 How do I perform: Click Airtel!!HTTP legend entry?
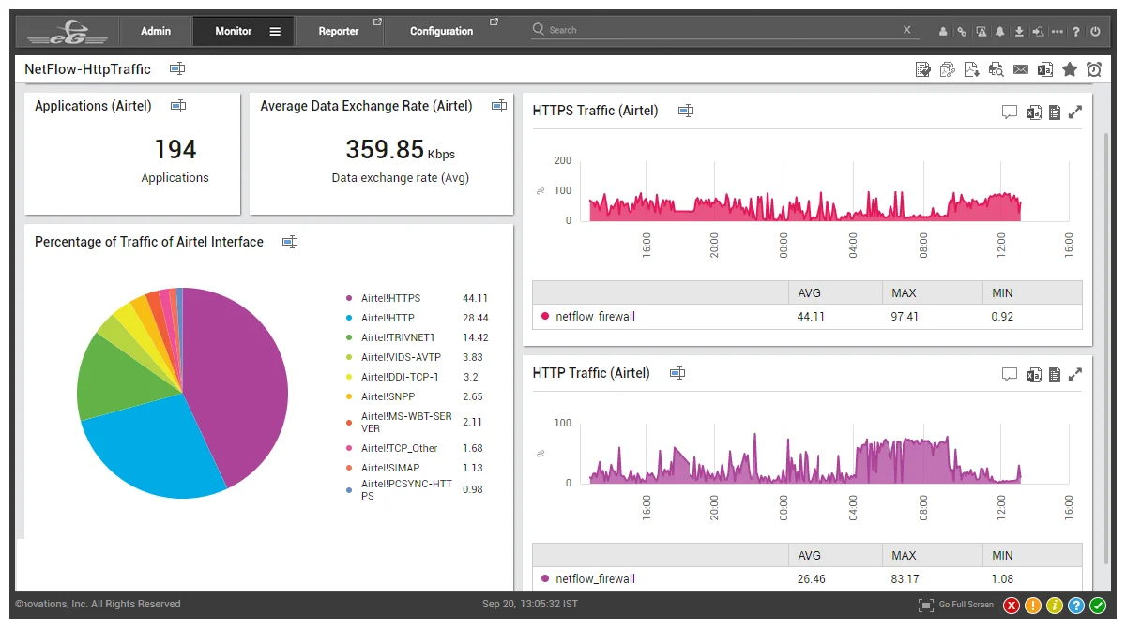388,318
